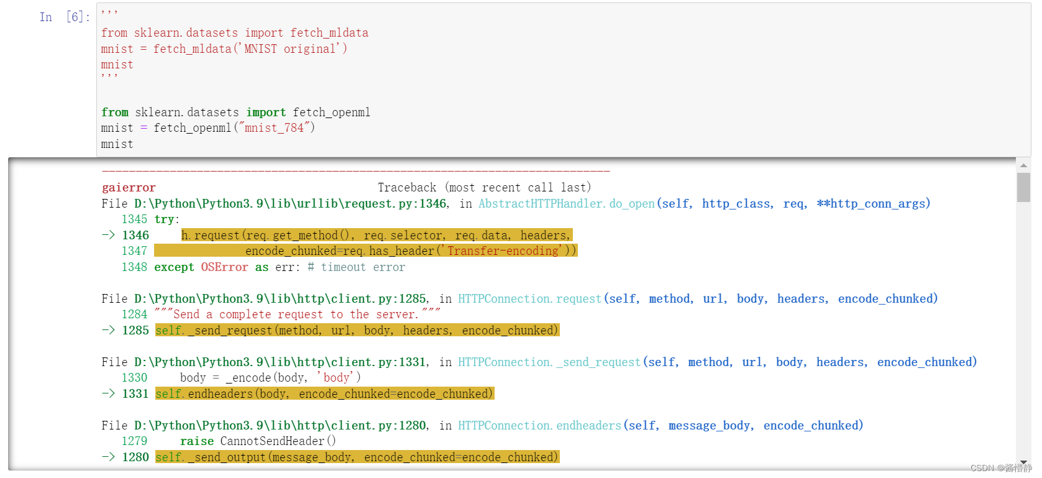
Task: Click 'HTTPConnection._send_request' function name
Action: pos(549,362)
